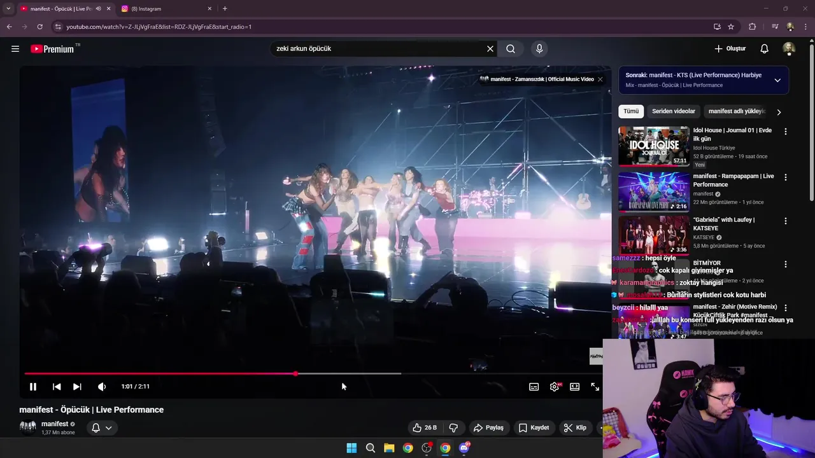Select Seriden videolar filter chip
815x458 pixels.
pyautogui.click(x=674, y=111)
